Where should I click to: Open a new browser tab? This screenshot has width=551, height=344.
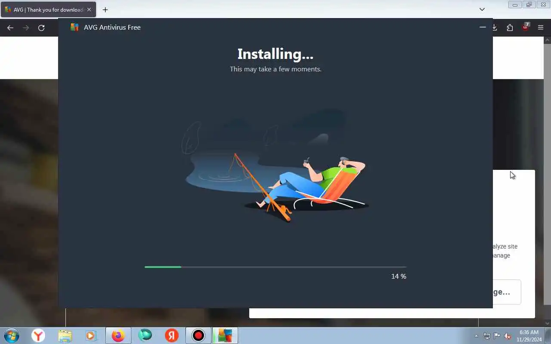[x=105, y=9]
